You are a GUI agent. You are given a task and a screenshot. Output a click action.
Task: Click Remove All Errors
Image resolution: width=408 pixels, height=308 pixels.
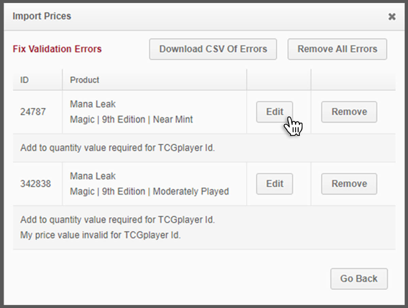pos(337,49)
